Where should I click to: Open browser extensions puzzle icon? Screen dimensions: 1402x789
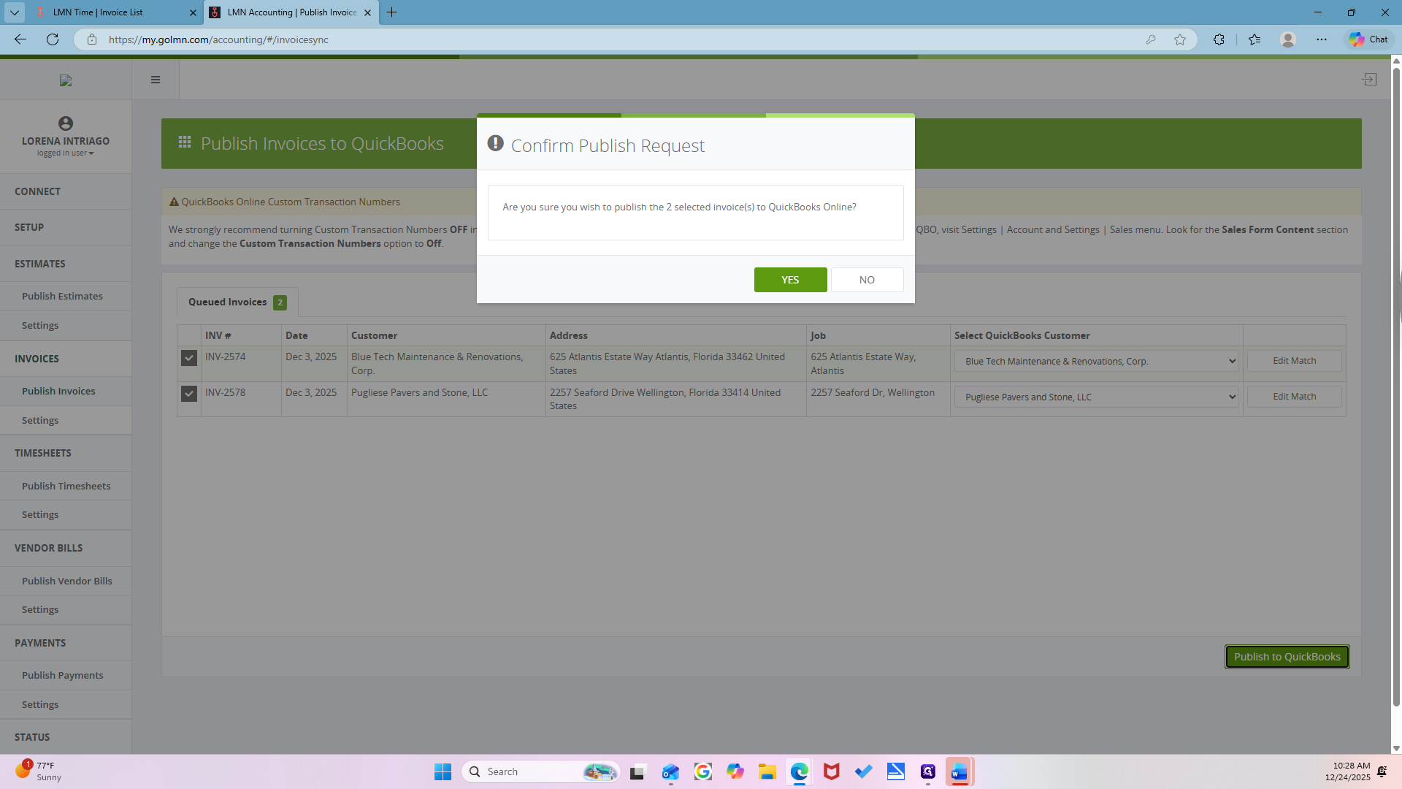coord(1219,39)
